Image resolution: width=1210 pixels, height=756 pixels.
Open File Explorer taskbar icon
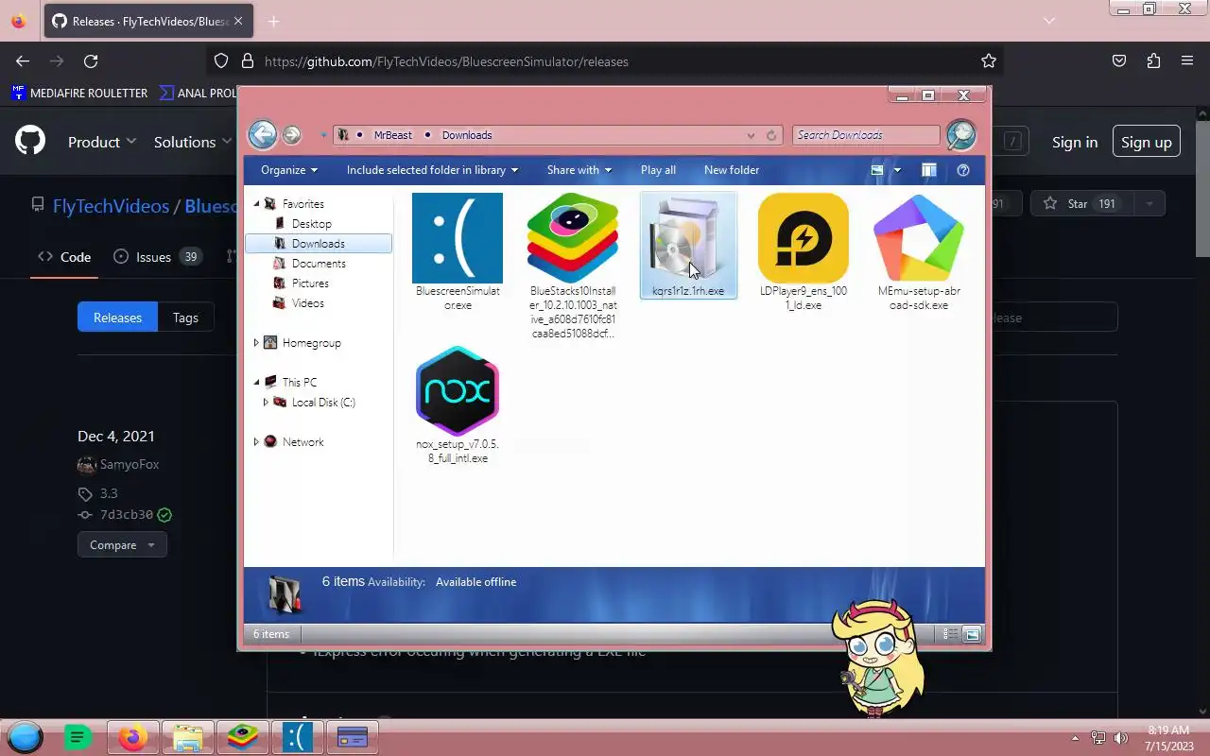(x=188, y=737)
